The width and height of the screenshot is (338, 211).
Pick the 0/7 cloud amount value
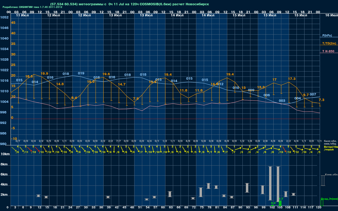click(18, 141)
